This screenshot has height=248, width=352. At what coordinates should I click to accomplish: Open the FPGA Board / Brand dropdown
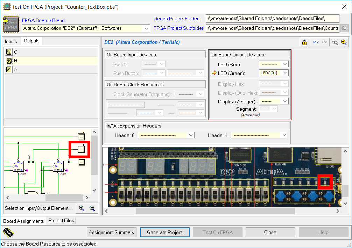click(146, 28)
